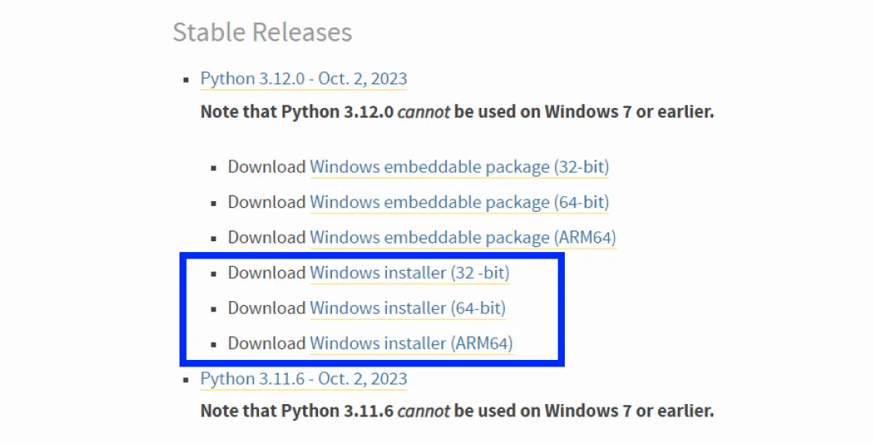Click the bullet beside Python 3.12.0
The image size is (873, 445).
click(186, 80)
